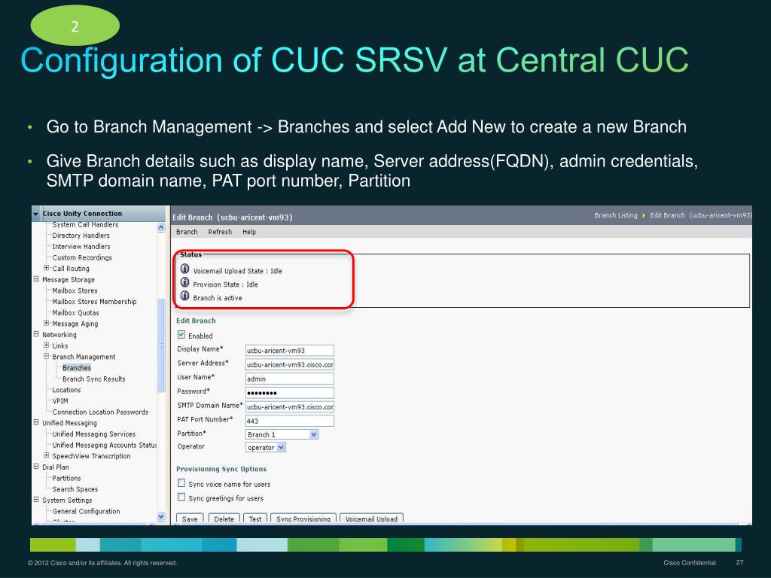Viewport: 771px width, 578px height.
Task: Go to Branch Listing breadcrumb link
Action: (x=616, y=215)
